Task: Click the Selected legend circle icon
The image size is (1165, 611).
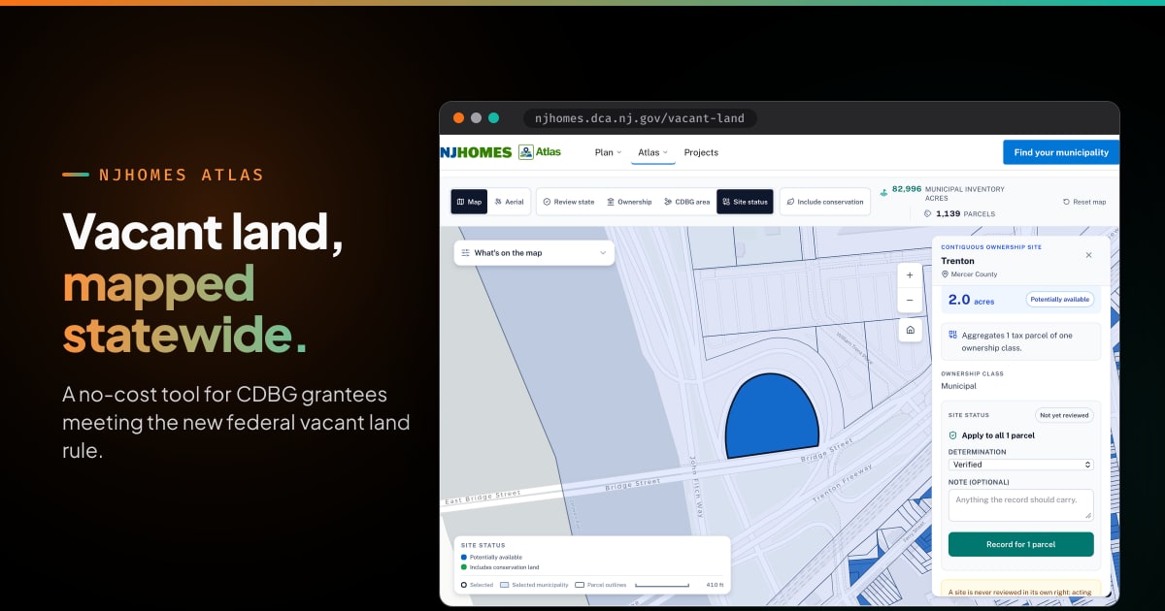Action: tap(464, 585)
